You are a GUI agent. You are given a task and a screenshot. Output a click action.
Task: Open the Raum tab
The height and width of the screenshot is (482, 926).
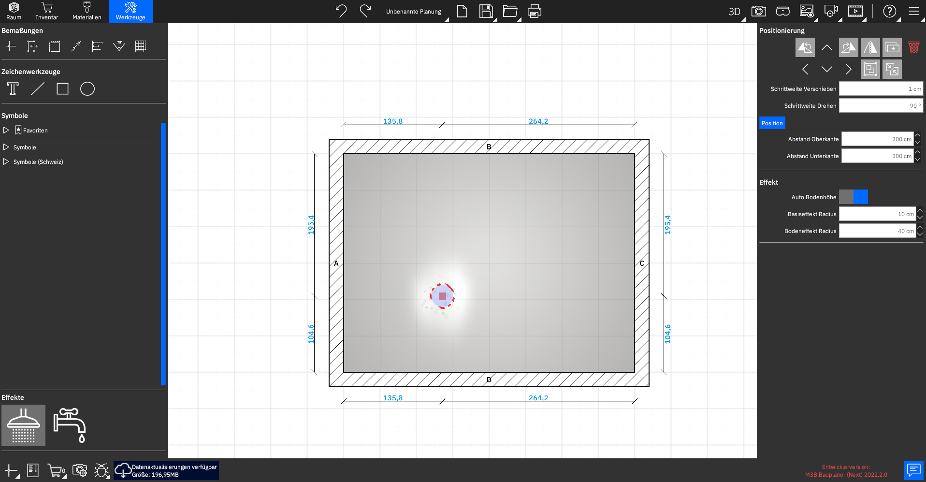tap(14, 11)
